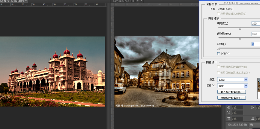260x129 pixels.
Task: Switch to the 1.jpg document tab
Action: pyautogui.click(x=126, y=1)
